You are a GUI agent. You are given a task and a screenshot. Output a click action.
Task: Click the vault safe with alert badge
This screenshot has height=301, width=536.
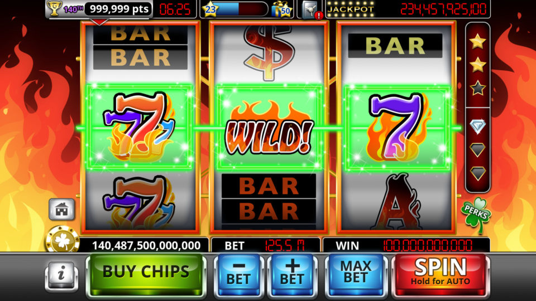310,10
